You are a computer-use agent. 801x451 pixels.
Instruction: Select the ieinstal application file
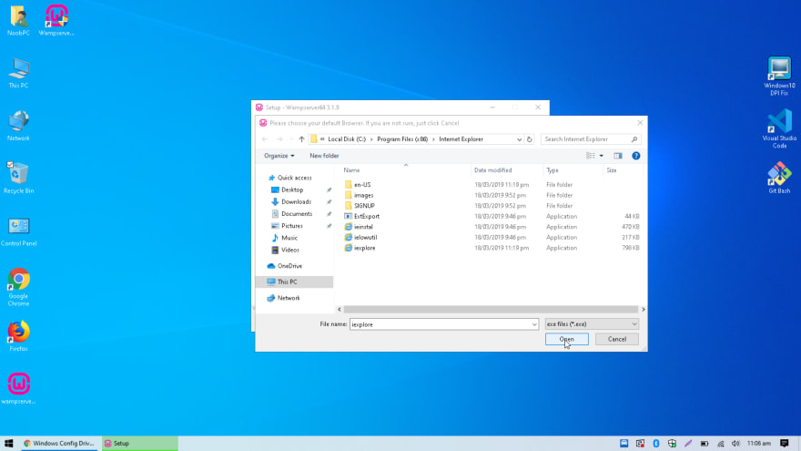coord(363,227)
